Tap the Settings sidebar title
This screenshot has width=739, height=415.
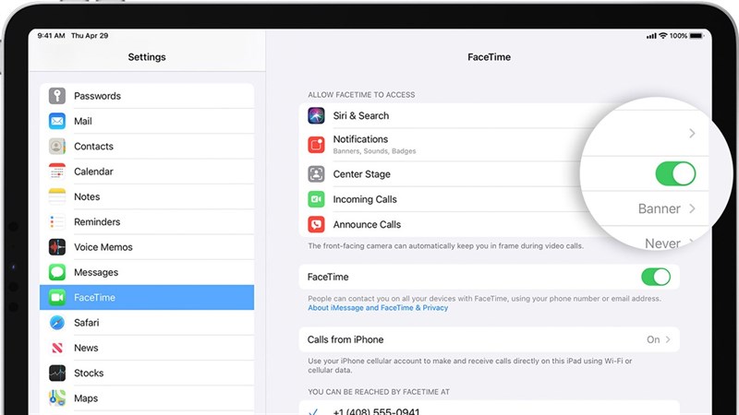(x=147, y=57)
